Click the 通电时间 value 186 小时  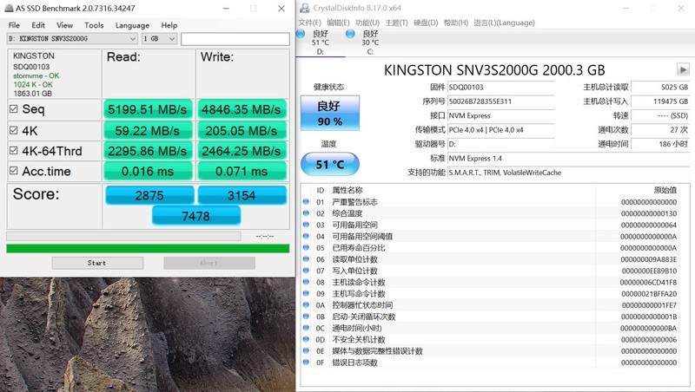click(x=660, y=144)
